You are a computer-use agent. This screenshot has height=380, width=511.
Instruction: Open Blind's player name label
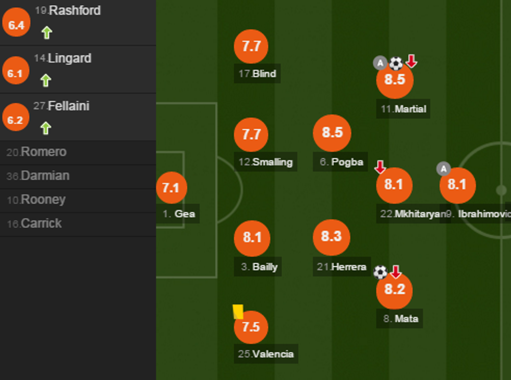point(258,73)
